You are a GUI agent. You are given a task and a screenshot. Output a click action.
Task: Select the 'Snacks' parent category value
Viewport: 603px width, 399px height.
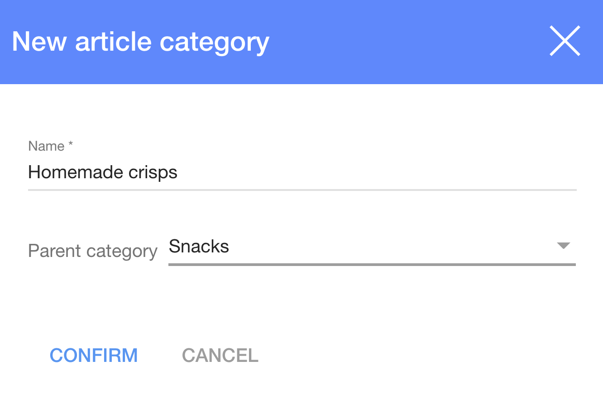point(199,247)
